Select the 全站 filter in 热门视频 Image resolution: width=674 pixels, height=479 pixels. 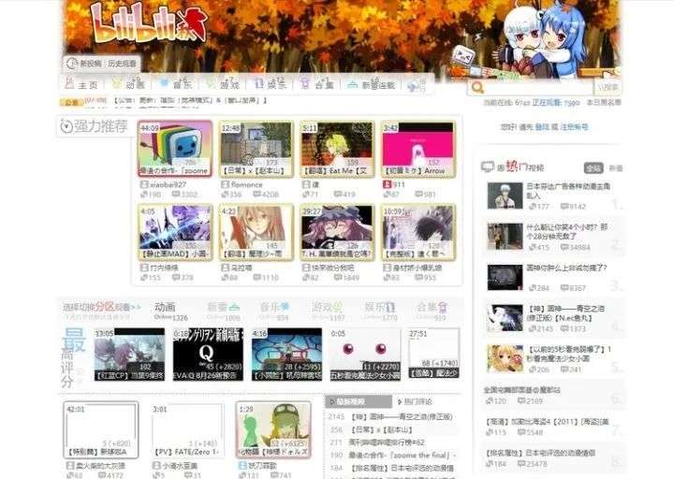[x=593, y=168]
